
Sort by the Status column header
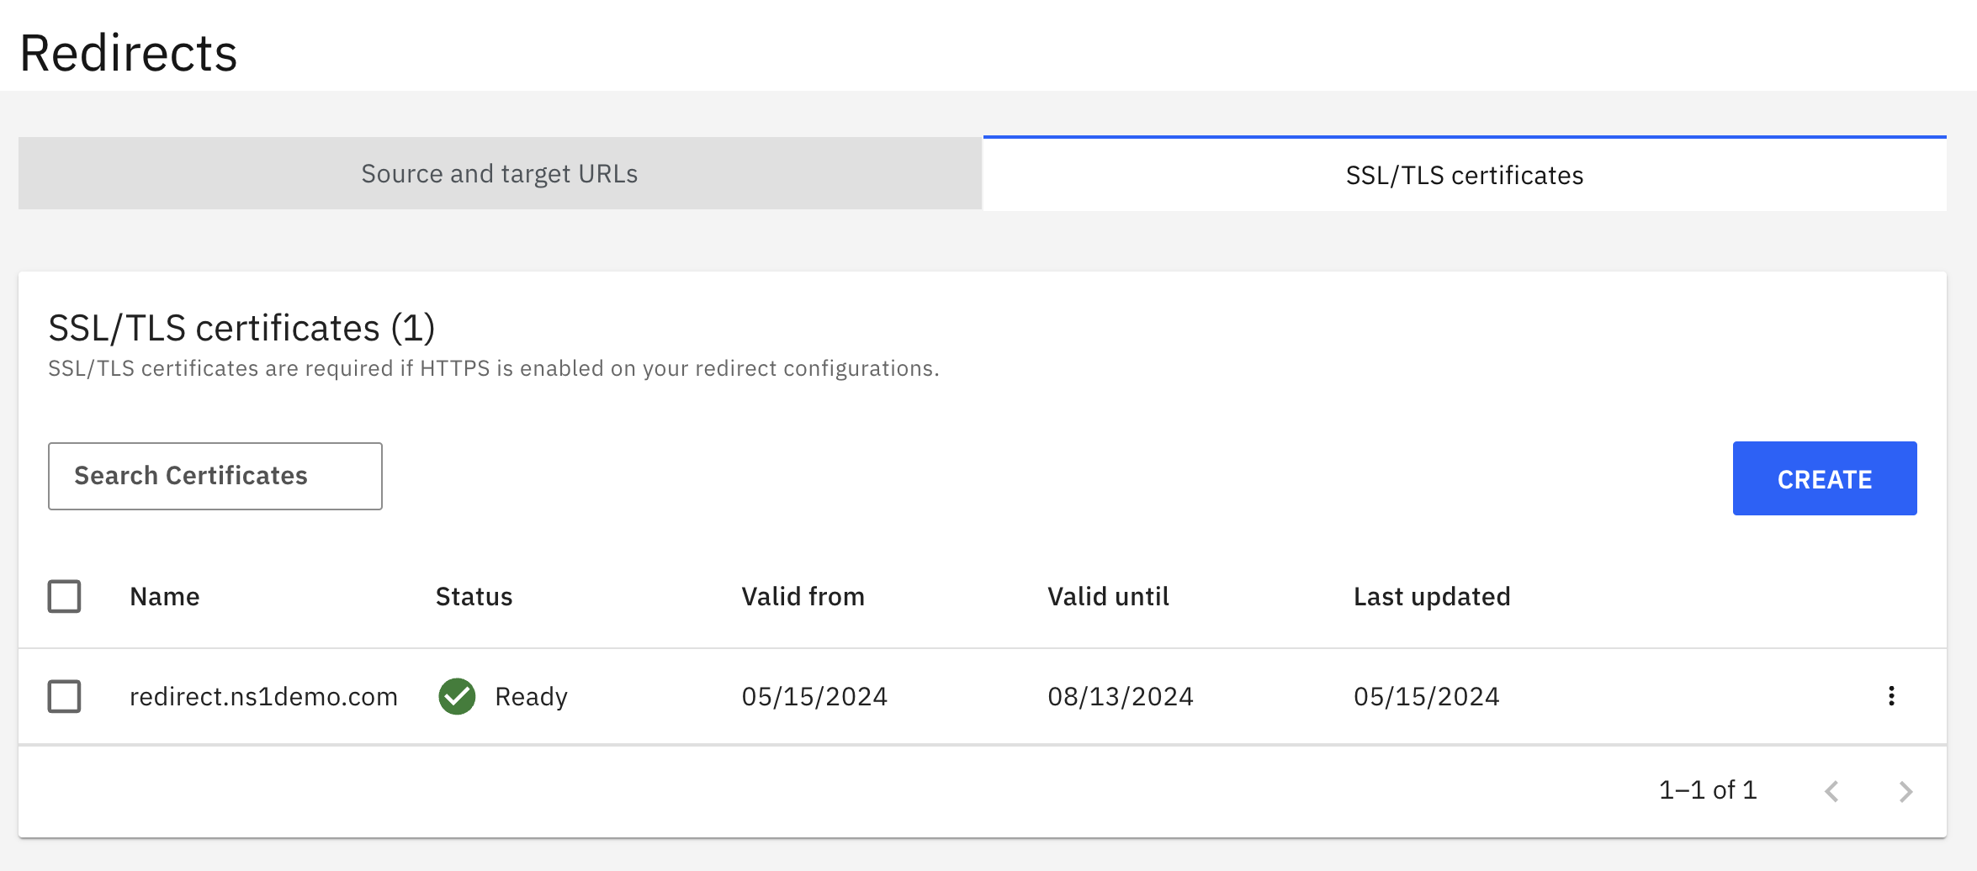pyautogui.click(x=474, y=597)
